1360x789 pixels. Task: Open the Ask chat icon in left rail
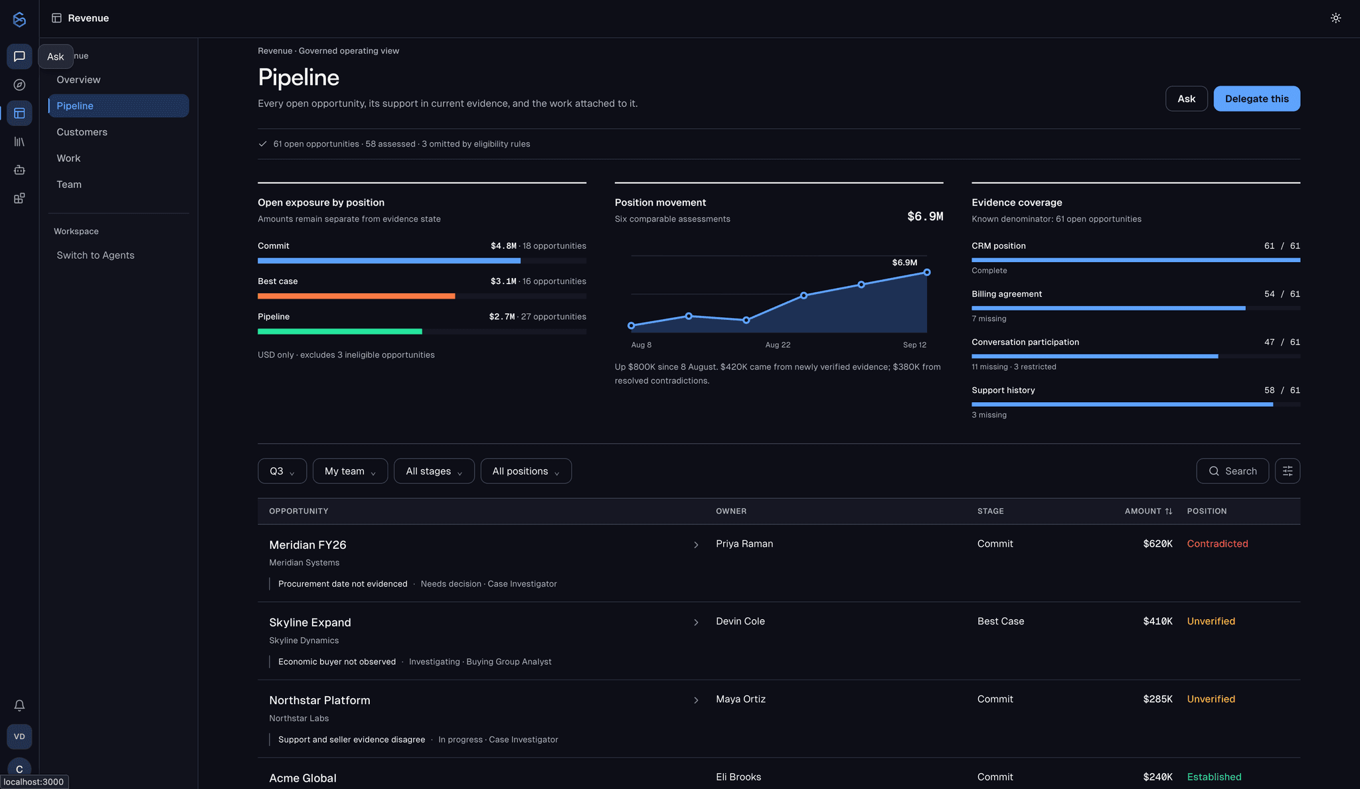[19, 56]
